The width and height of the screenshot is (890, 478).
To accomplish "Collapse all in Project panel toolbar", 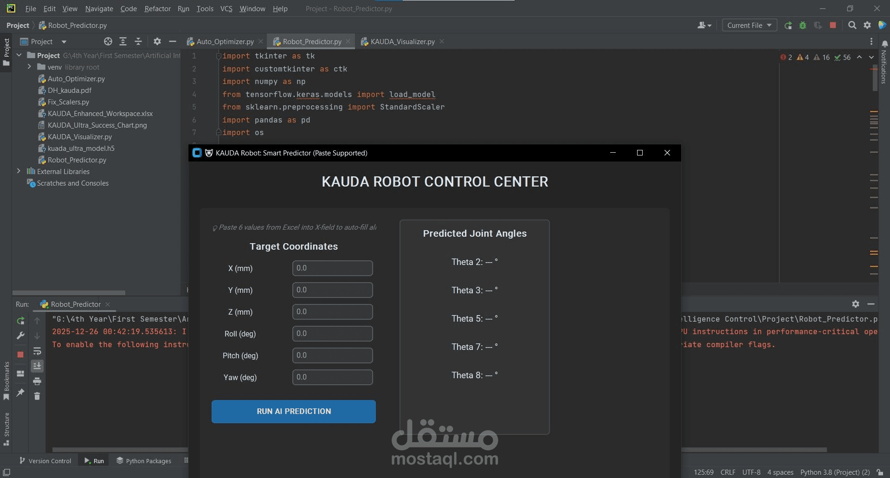I will [138, 41].
